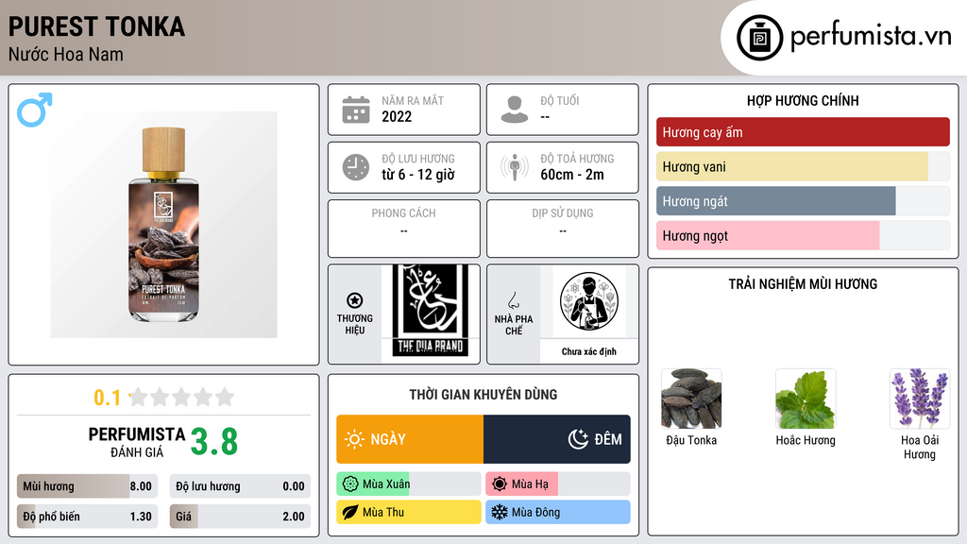The height and width of the screenshot is (544, 967).
Task: Click the calendar icon beside Năm ra mắt
Action: (356, 110)
